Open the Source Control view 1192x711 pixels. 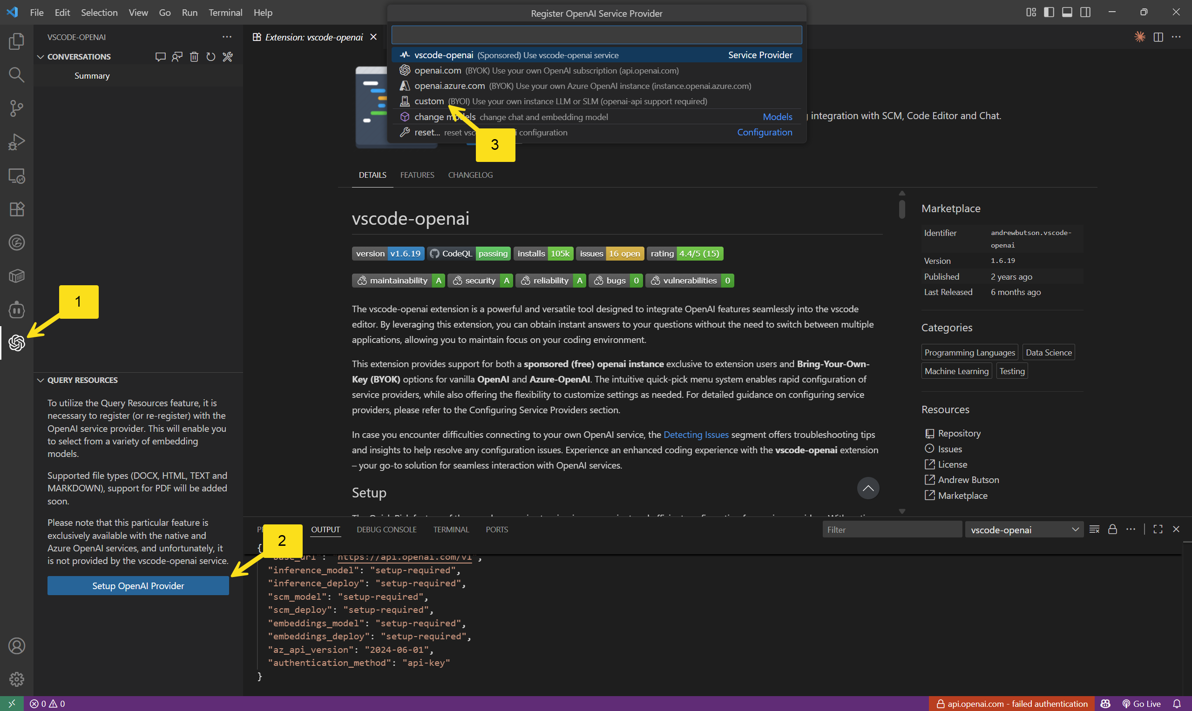(17, 108)
